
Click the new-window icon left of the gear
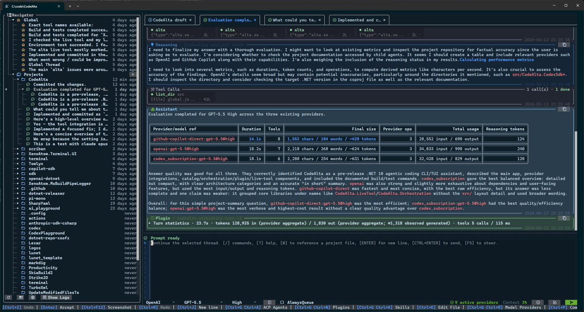click(21, 297)
